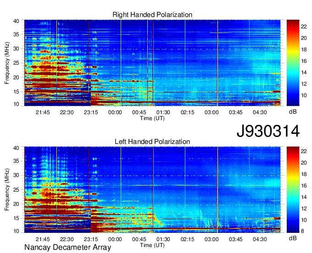Click the "Right Handed Polarization" plot title
Screen dimensions: 312x253
(x=152, y=15)
